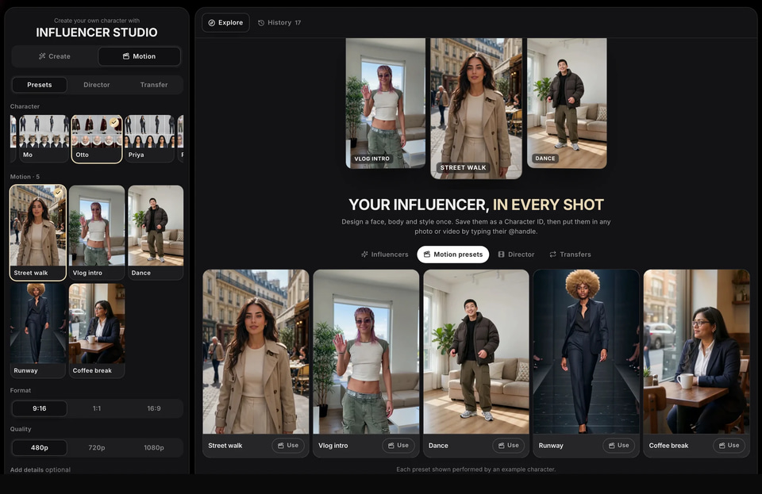Viewport: 762px width, 494px height.
Task: Set quality to 480p
Action: click(40, 447)
